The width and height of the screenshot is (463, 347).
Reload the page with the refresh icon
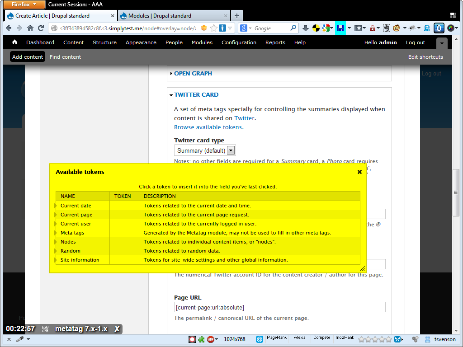(x=41, y=28)
